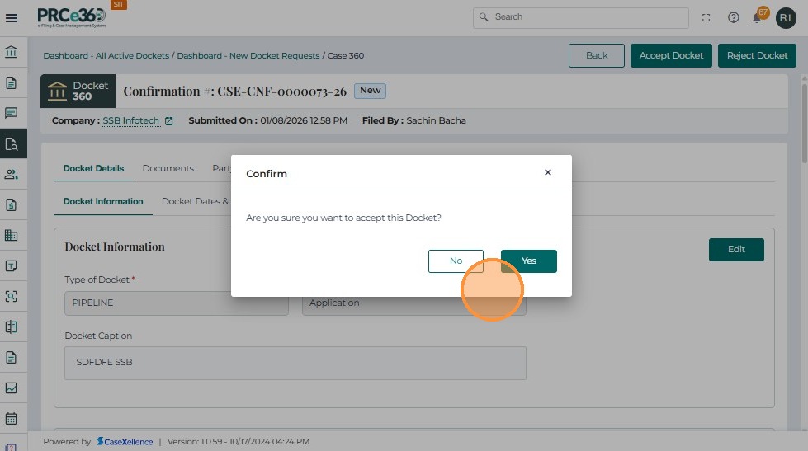The width and height of the screenshot is (808, 451).
Task: Click the Reject Docket button
Action: [757, 55]
